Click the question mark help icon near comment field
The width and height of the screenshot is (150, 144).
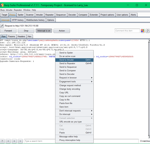pos(148,31)
